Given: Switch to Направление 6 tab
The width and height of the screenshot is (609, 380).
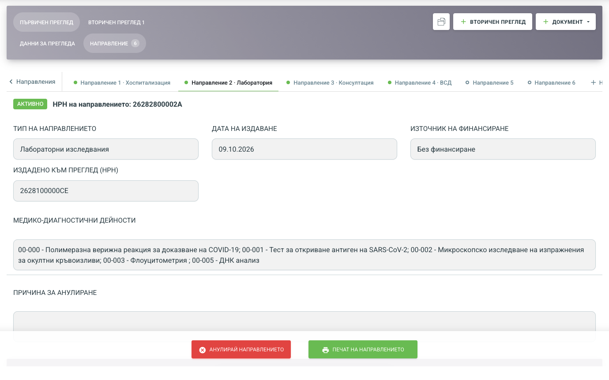Looking at the screenshot, I should pos(552,82).
